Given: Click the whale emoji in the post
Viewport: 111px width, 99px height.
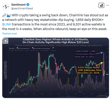Looking at the screenshot, I should [9, 15].
